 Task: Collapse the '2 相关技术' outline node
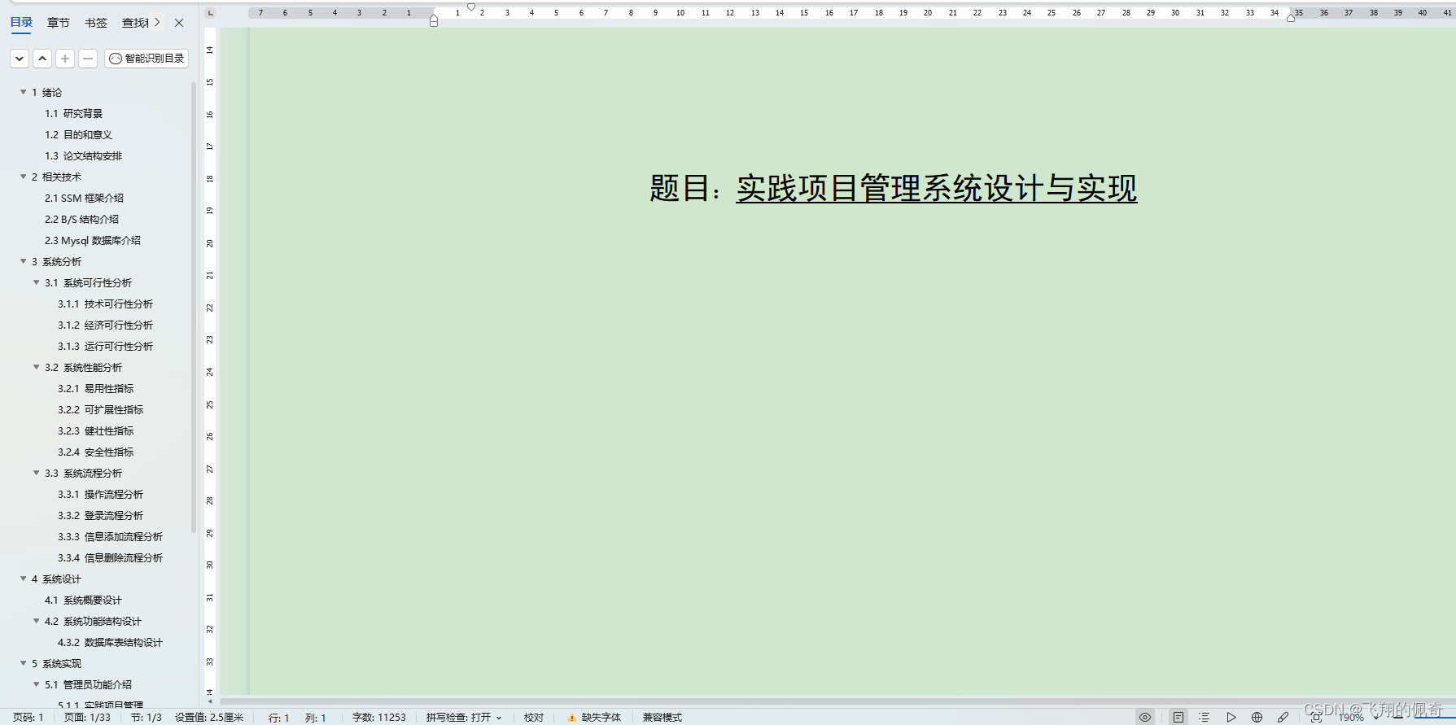pyautogui.click(x=23, y=177)
